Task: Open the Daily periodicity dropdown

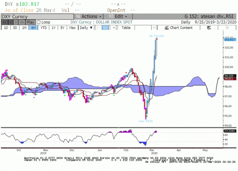Action: point(86,28)
